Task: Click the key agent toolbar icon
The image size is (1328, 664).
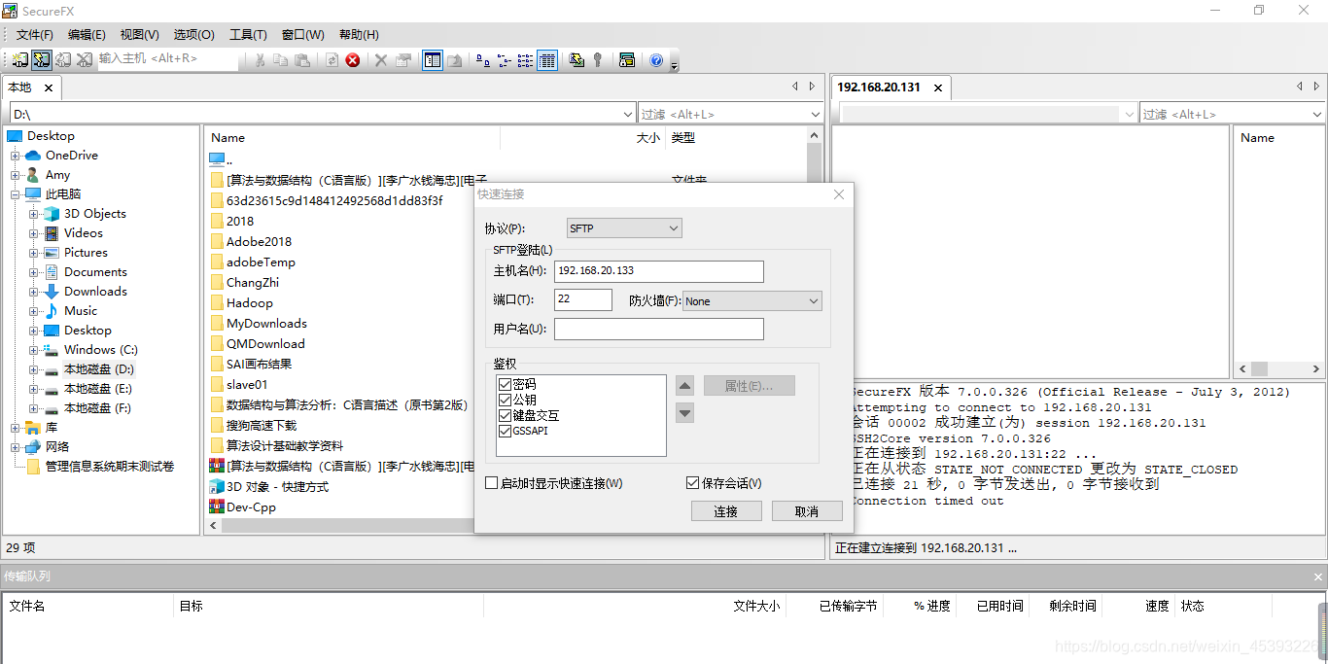Action: pyautogui.click(x=598, y=59)
